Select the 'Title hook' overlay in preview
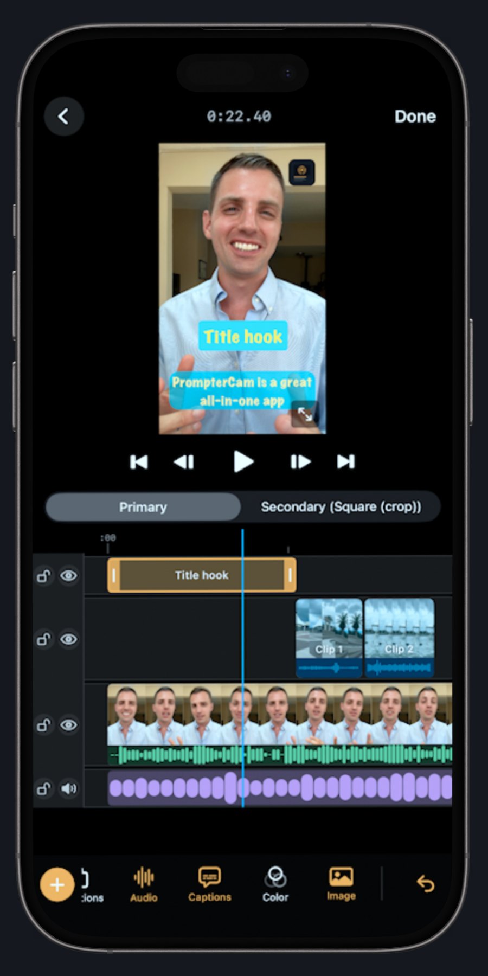The image size is (488, 976). coord(242,336)
